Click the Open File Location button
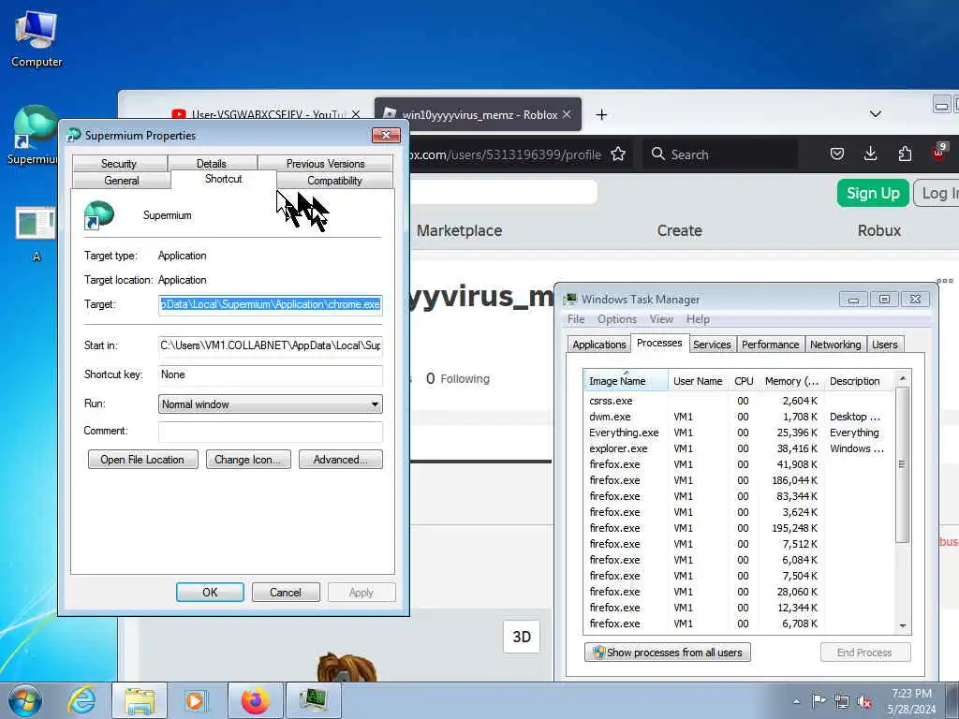 pyautogui.click(x=142, y=460)
